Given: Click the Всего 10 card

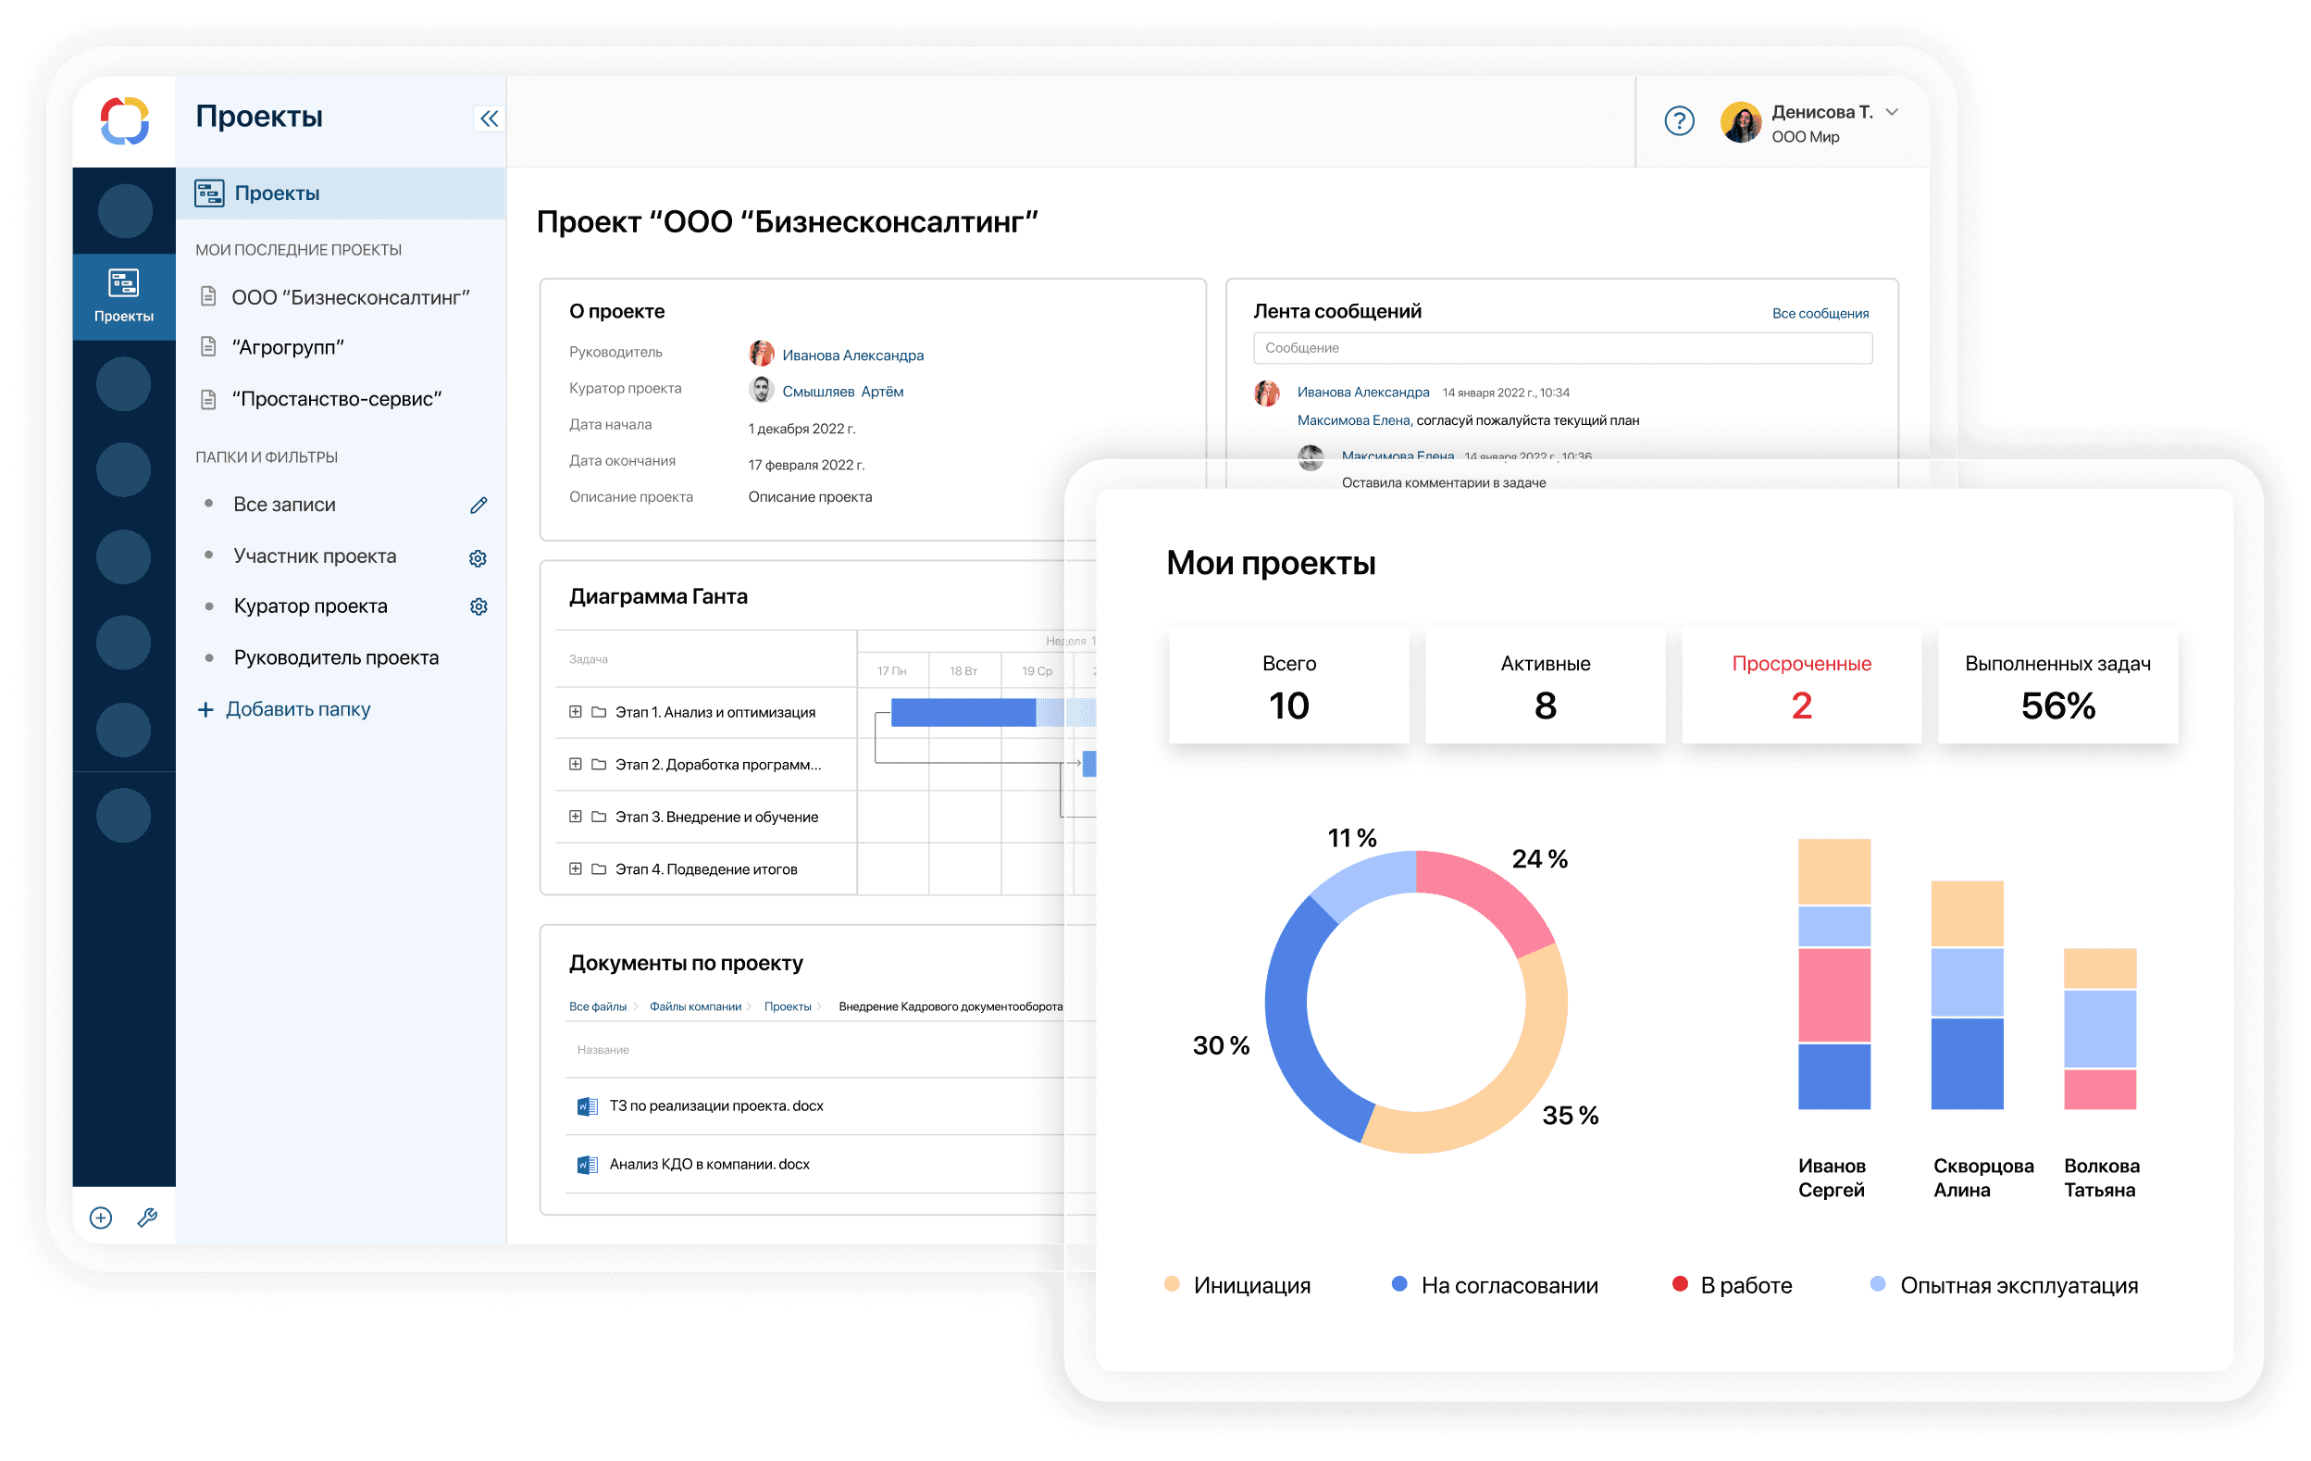Looking at the screenshot, I should click(x=1289, y=686).
